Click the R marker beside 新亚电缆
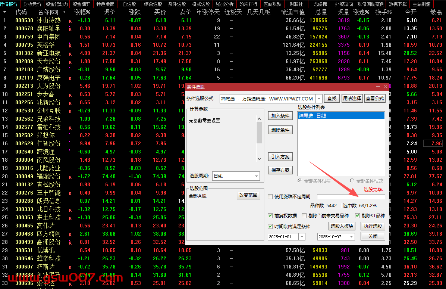 [x=70, y=54]
